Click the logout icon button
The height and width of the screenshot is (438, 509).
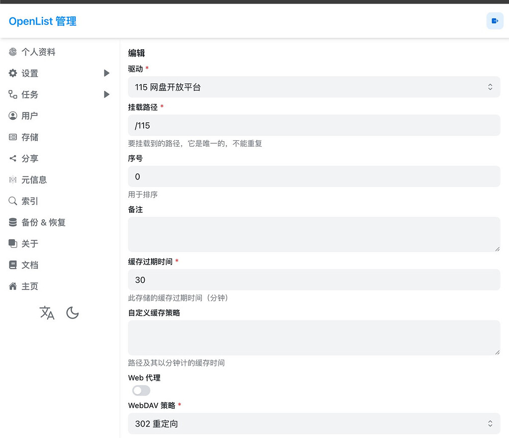(495, 21)
